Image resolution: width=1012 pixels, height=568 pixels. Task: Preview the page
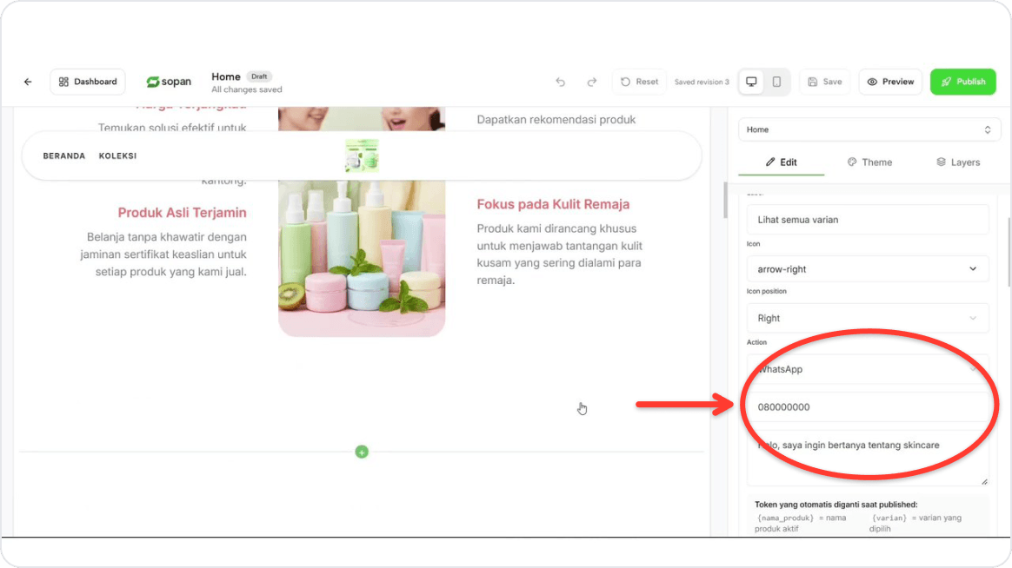[890, 82]
